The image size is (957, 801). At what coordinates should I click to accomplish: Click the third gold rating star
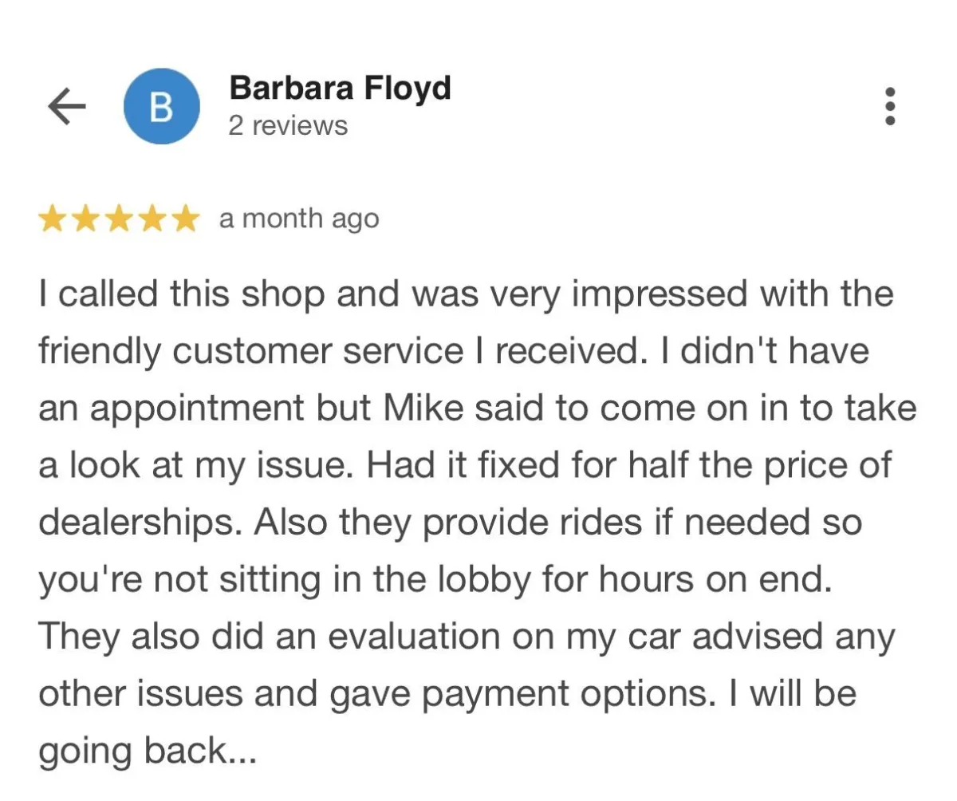[119, 219]
